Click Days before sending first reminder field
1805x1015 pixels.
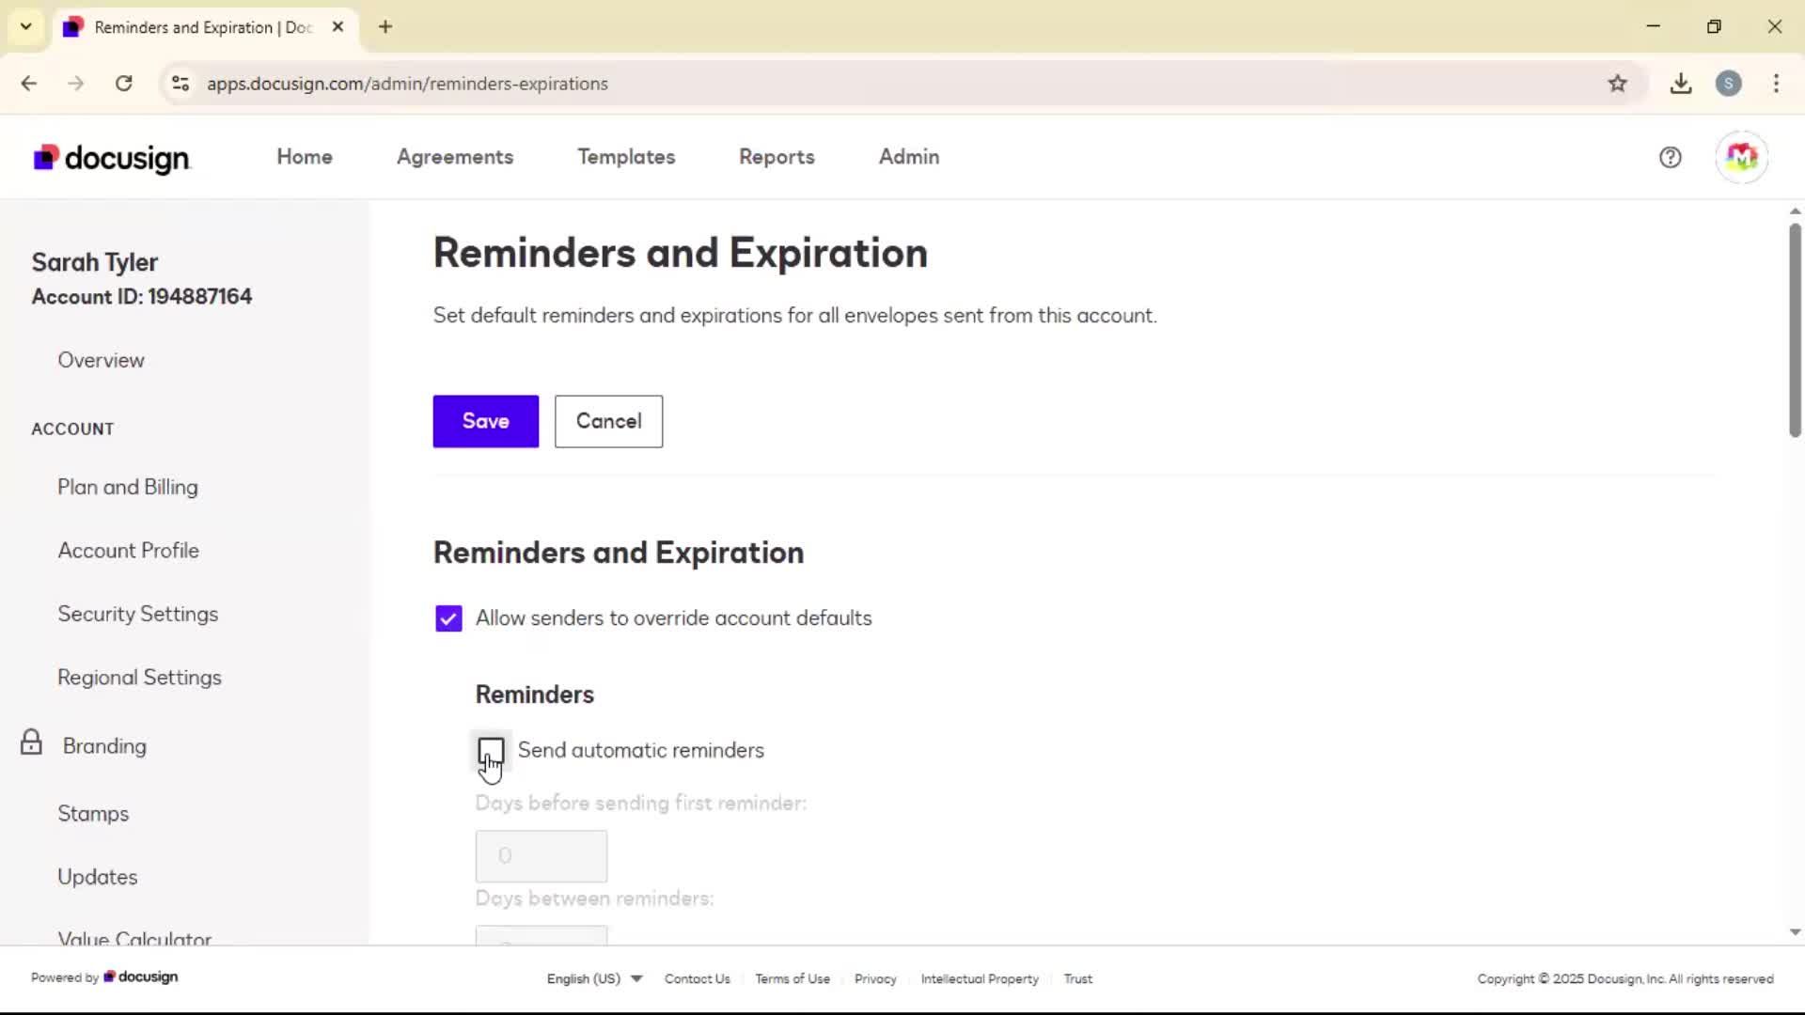[541, 855]
